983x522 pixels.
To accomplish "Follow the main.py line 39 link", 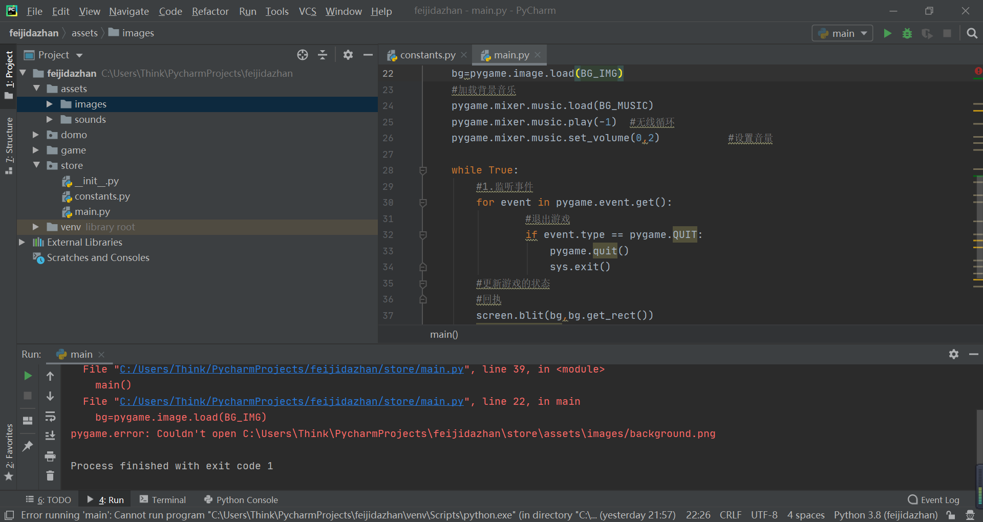I will (291, 369).
